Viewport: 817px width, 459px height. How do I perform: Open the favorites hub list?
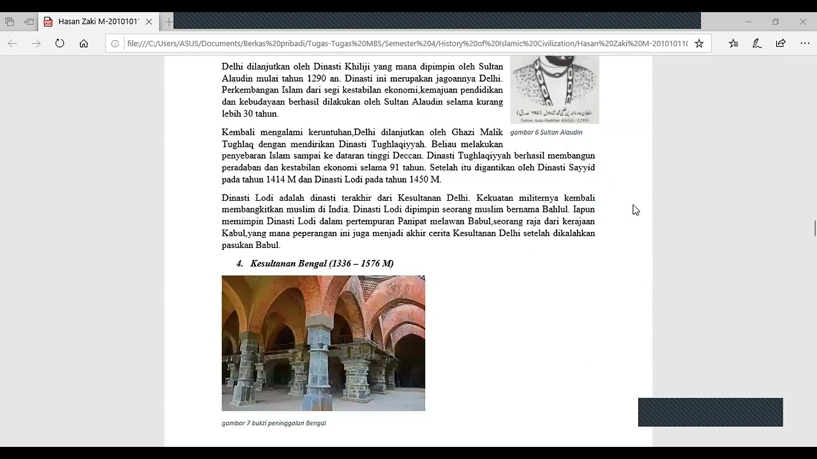point(733,43)
